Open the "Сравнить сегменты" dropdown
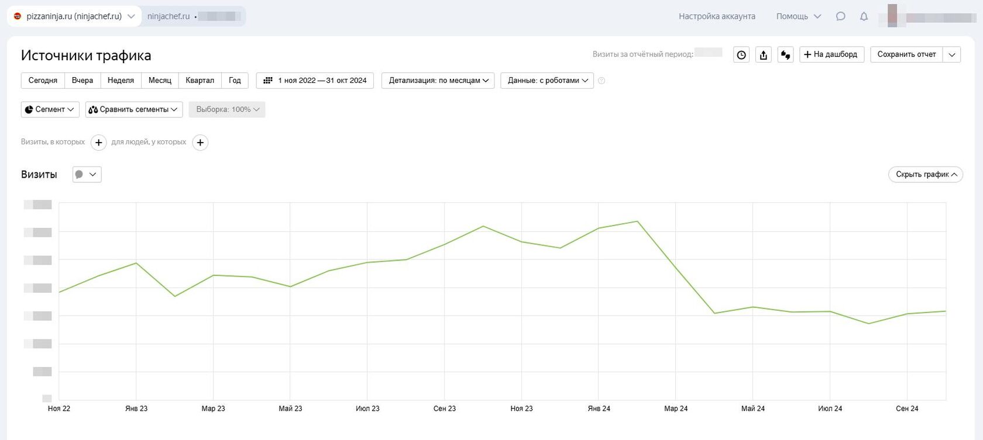Viewport: 983px width, 440px height. (133, 110)
